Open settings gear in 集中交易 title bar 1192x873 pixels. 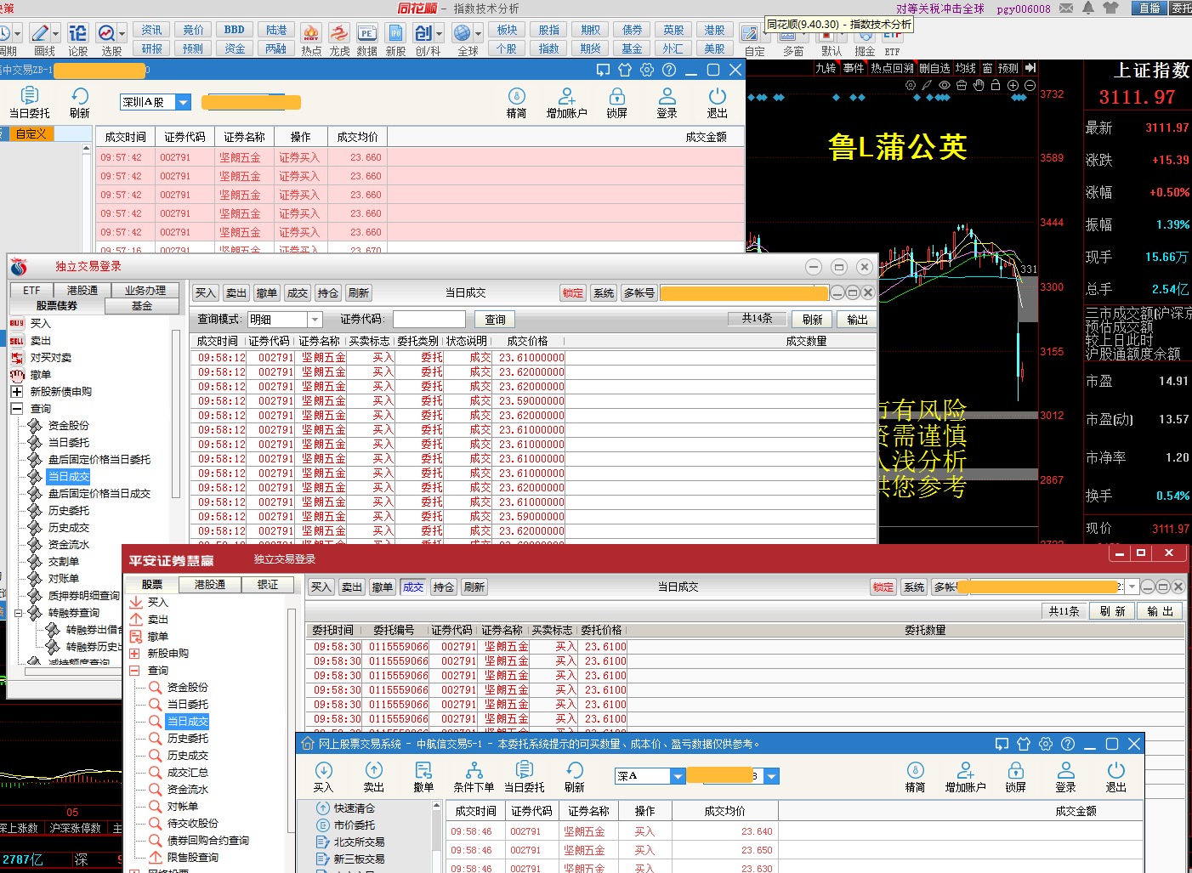pyautogui.click(x=647, y=70)
